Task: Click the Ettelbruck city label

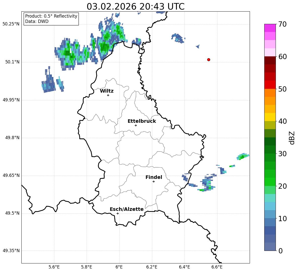Action: pos(142,121)
